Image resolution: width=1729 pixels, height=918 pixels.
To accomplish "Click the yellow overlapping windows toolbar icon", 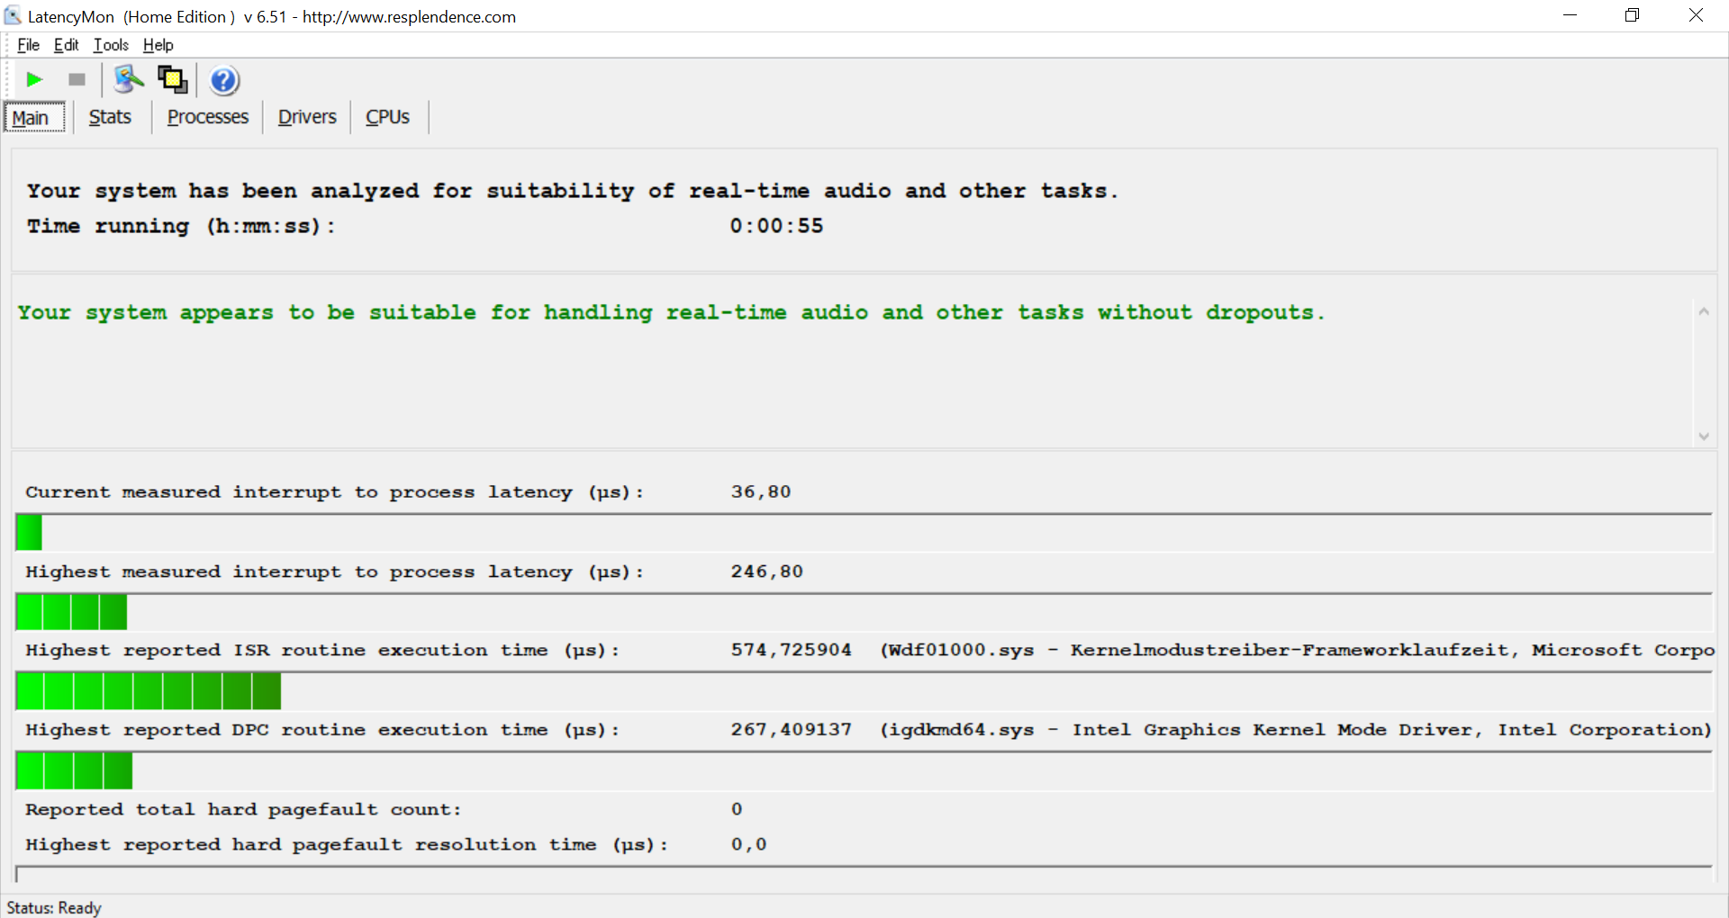I will [x=172, y=80].
